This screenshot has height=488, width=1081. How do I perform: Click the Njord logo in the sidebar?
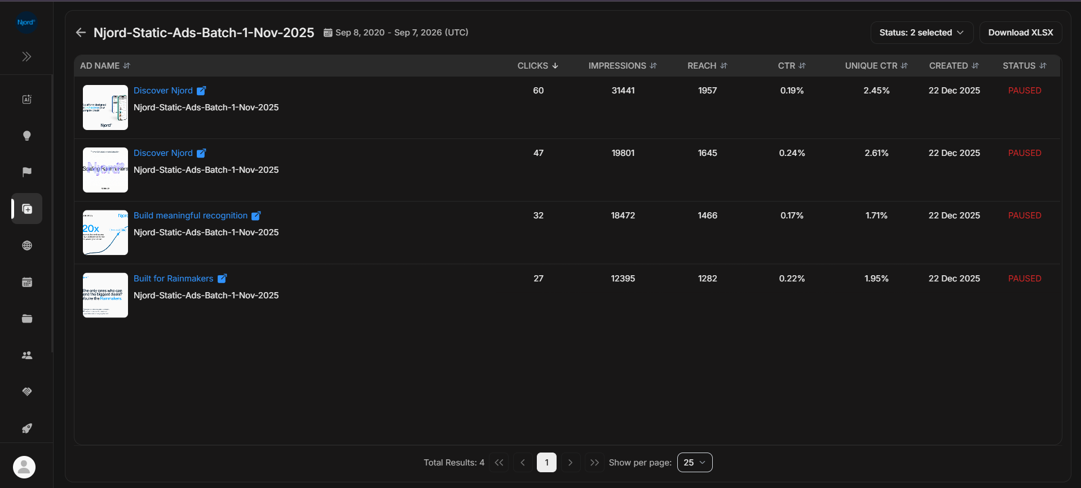click(x=26, y=23)
